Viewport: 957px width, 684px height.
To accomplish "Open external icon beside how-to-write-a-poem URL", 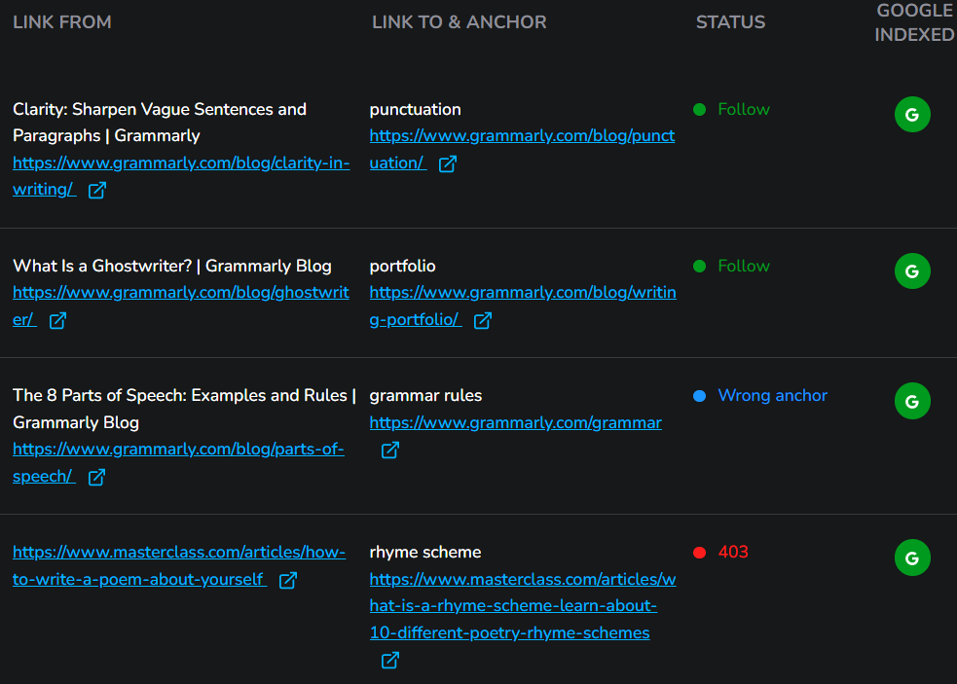I will click(x=288, y=580).
